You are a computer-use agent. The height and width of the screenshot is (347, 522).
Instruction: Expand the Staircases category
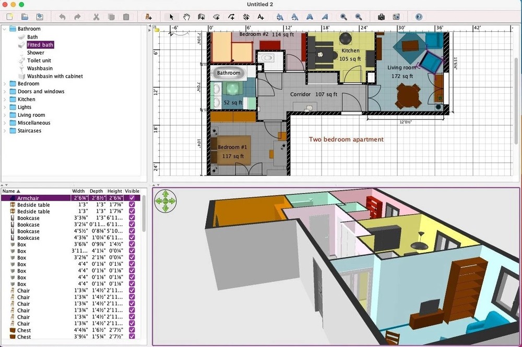5,130
